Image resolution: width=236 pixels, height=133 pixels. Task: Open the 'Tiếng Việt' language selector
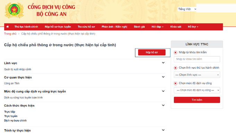[x=187, y=9]
